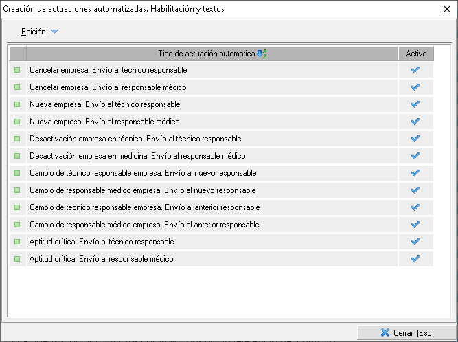Uncheck Activo for 'Aptitud crítica. Envío al responsable médico'
The image size is (458, 342).
415,259
